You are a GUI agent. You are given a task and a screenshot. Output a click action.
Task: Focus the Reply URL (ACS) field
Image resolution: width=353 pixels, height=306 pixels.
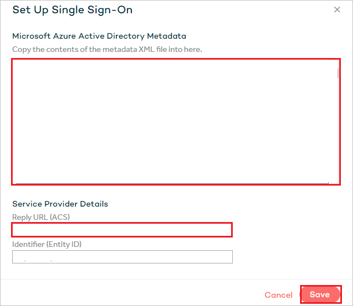pyautogui.click(x=122, y=229)
